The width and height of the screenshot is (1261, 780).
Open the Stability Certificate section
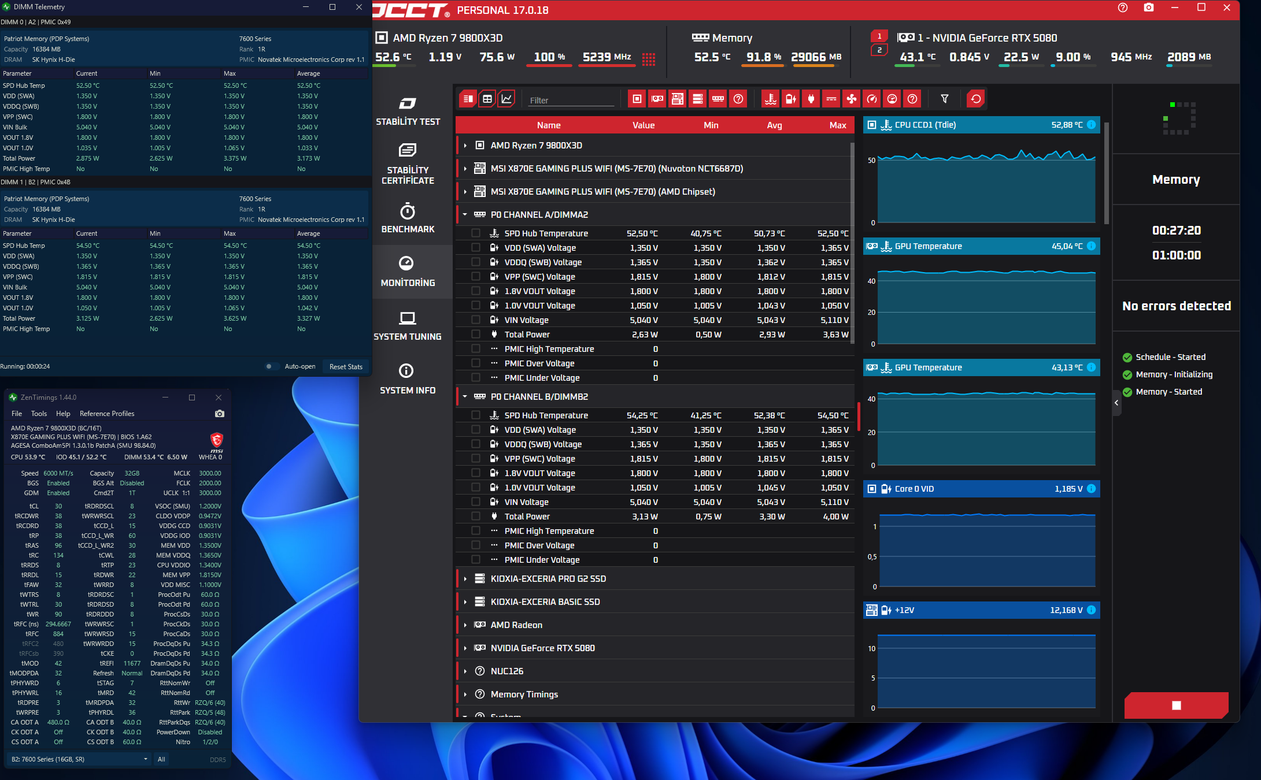click(408, 164)
